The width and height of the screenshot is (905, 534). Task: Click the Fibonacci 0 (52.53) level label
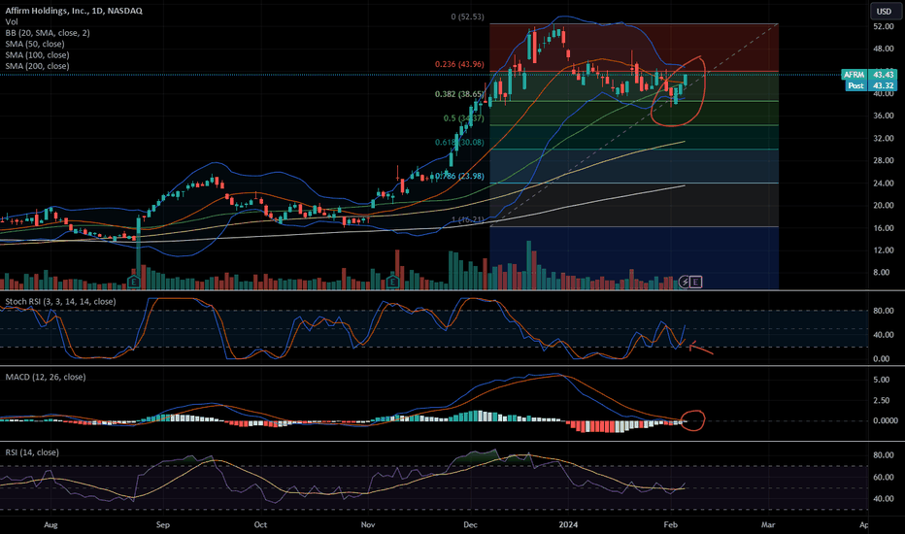pos(467,17)
